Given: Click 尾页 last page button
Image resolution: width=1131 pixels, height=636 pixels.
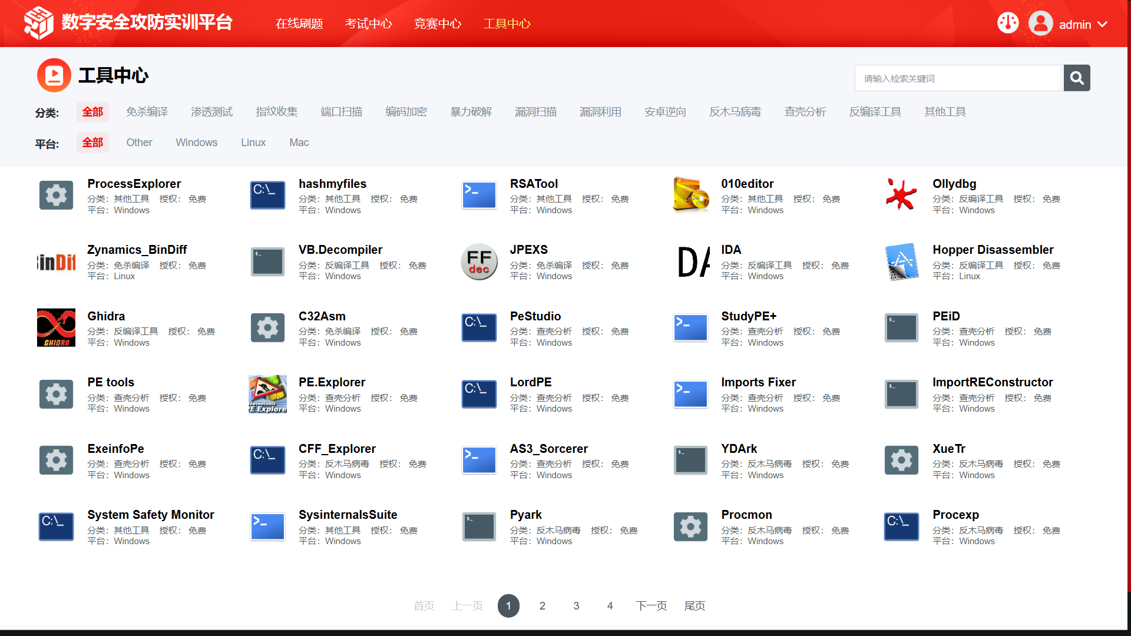Looking at the screenshot, I should click(695, 605).
